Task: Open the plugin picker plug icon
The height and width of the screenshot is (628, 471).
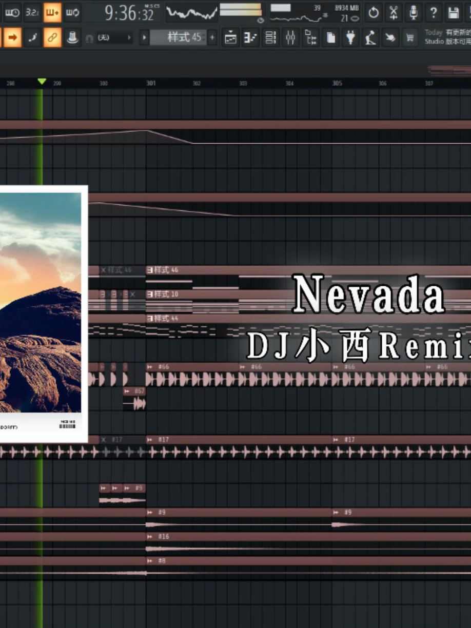Action: [351, 37]
